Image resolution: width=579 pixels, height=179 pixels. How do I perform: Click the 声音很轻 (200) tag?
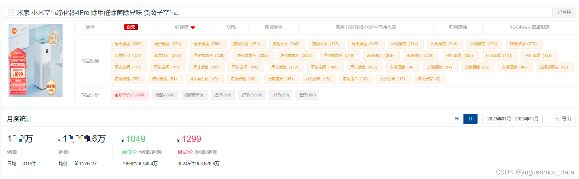(x=421, y=55)
